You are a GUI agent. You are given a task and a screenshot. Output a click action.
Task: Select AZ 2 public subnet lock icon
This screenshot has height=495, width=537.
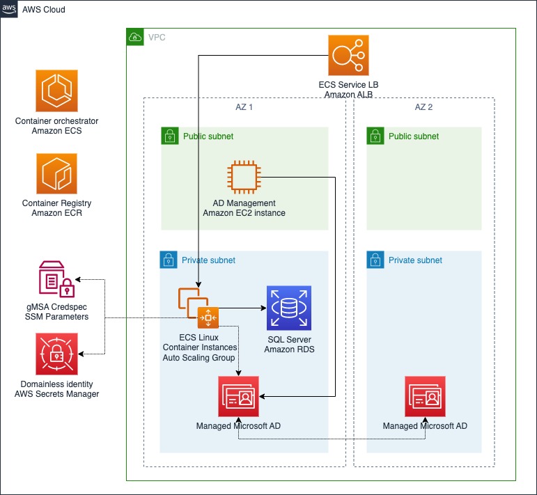(375, 136)
